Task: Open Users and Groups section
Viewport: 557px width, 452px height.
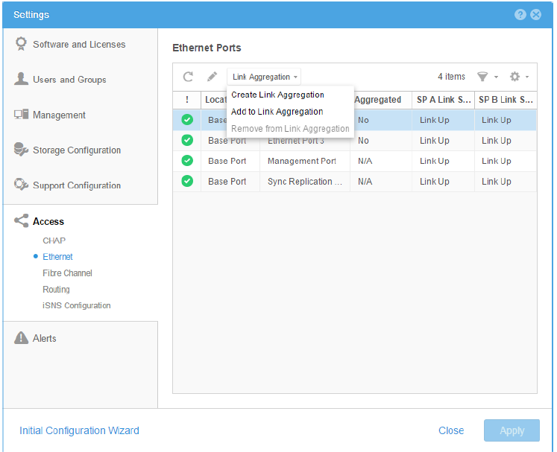Action: pos(69,80)
